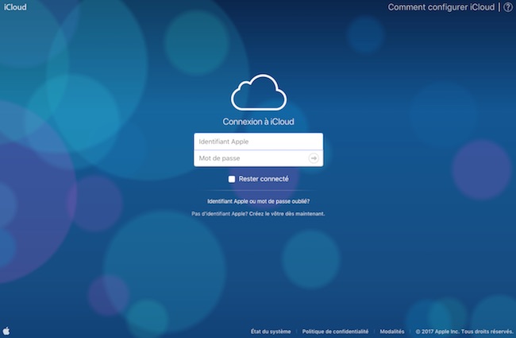
Task: Open Identifiant Apple ou mot de passe oublié link
Action: 258,201
